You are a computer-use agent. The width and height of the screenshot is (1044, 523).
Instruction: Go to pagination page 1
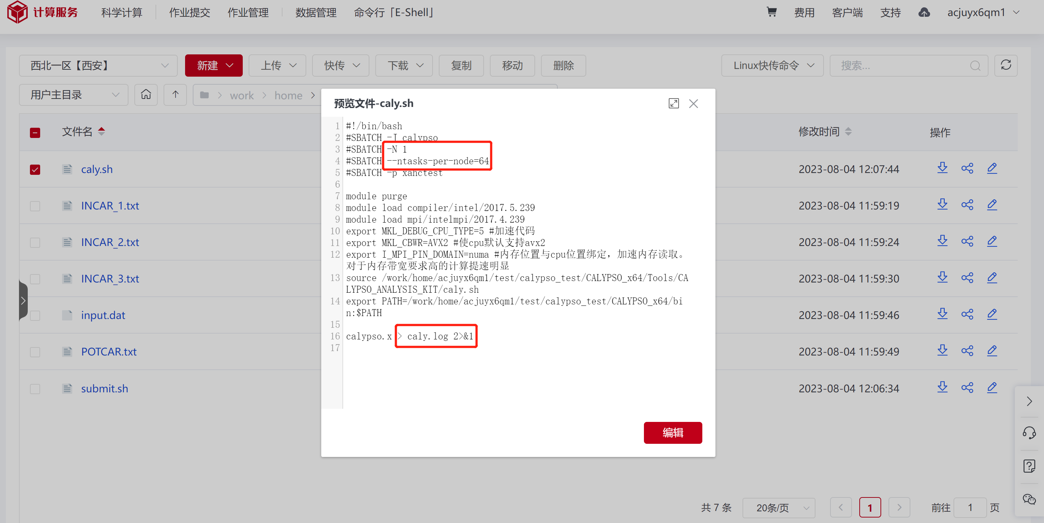pos(870,507)
